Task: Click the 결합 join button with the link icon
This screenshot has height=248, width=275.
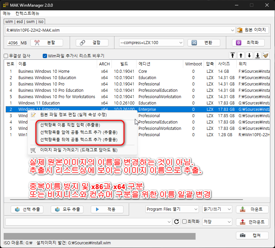Action: pyautogui.click(x=92, y=43)
